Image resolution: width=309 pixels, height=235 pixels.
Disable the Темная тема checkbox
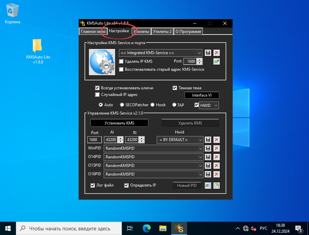pos(175,88)
